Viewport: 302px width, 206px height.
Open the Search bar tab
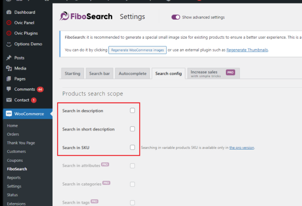[x=100, y=74]
